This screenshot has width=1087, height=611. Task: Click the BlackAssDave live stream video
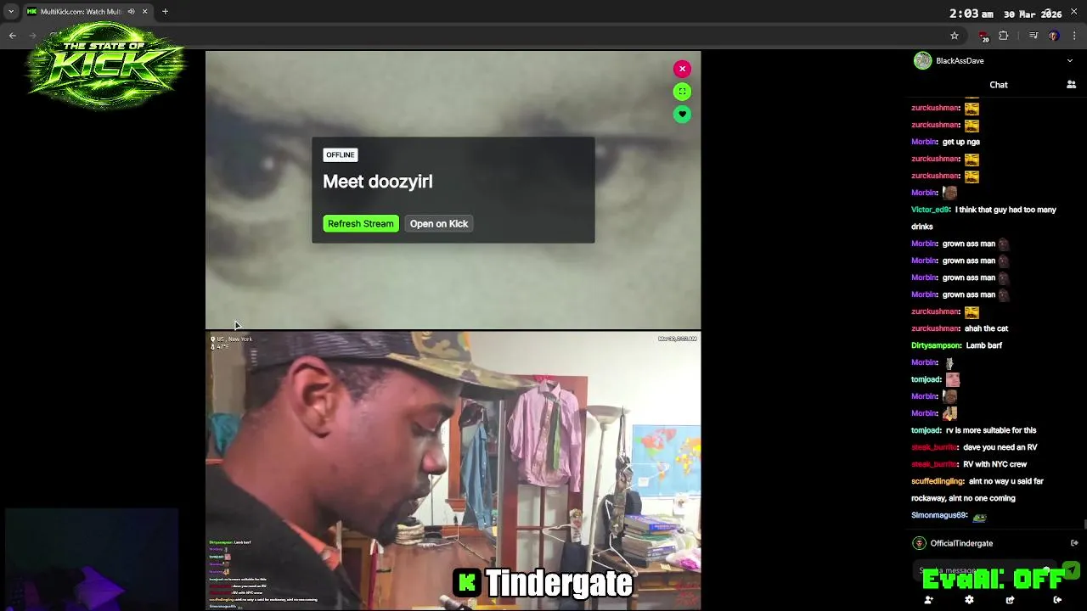[x=453, y=471]
